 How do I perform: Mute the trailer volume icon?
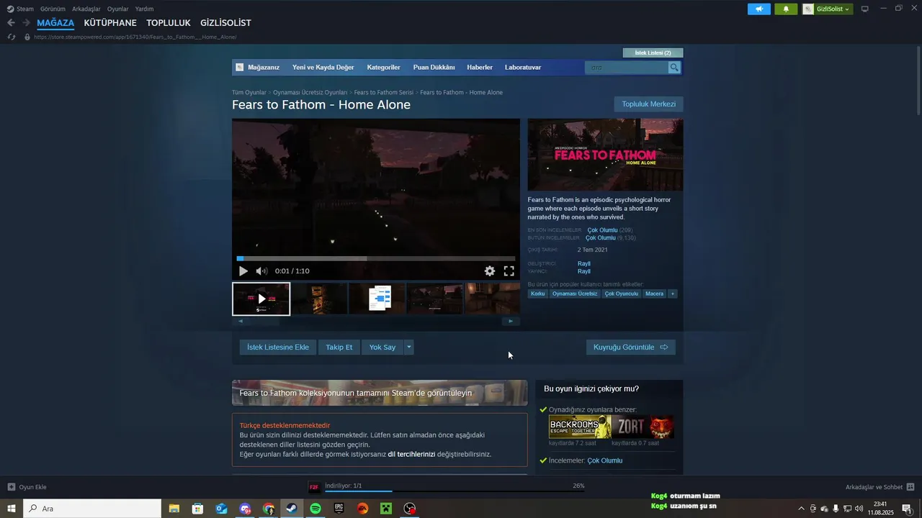point(261,271)
